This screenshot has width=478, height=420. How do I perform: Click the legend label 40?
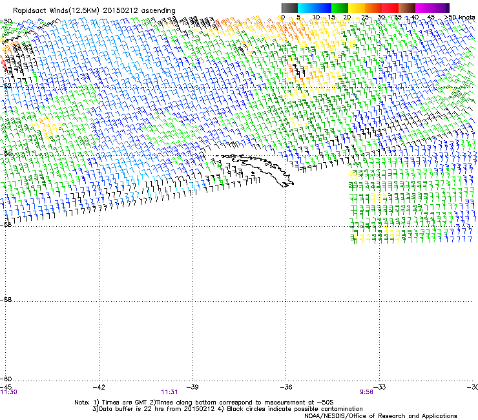pyautogui.click(x=415, y=17)
